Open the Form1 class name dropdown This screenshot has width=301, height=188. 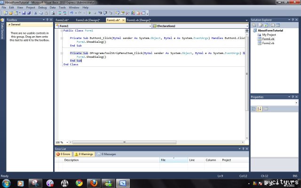(149, 26)
